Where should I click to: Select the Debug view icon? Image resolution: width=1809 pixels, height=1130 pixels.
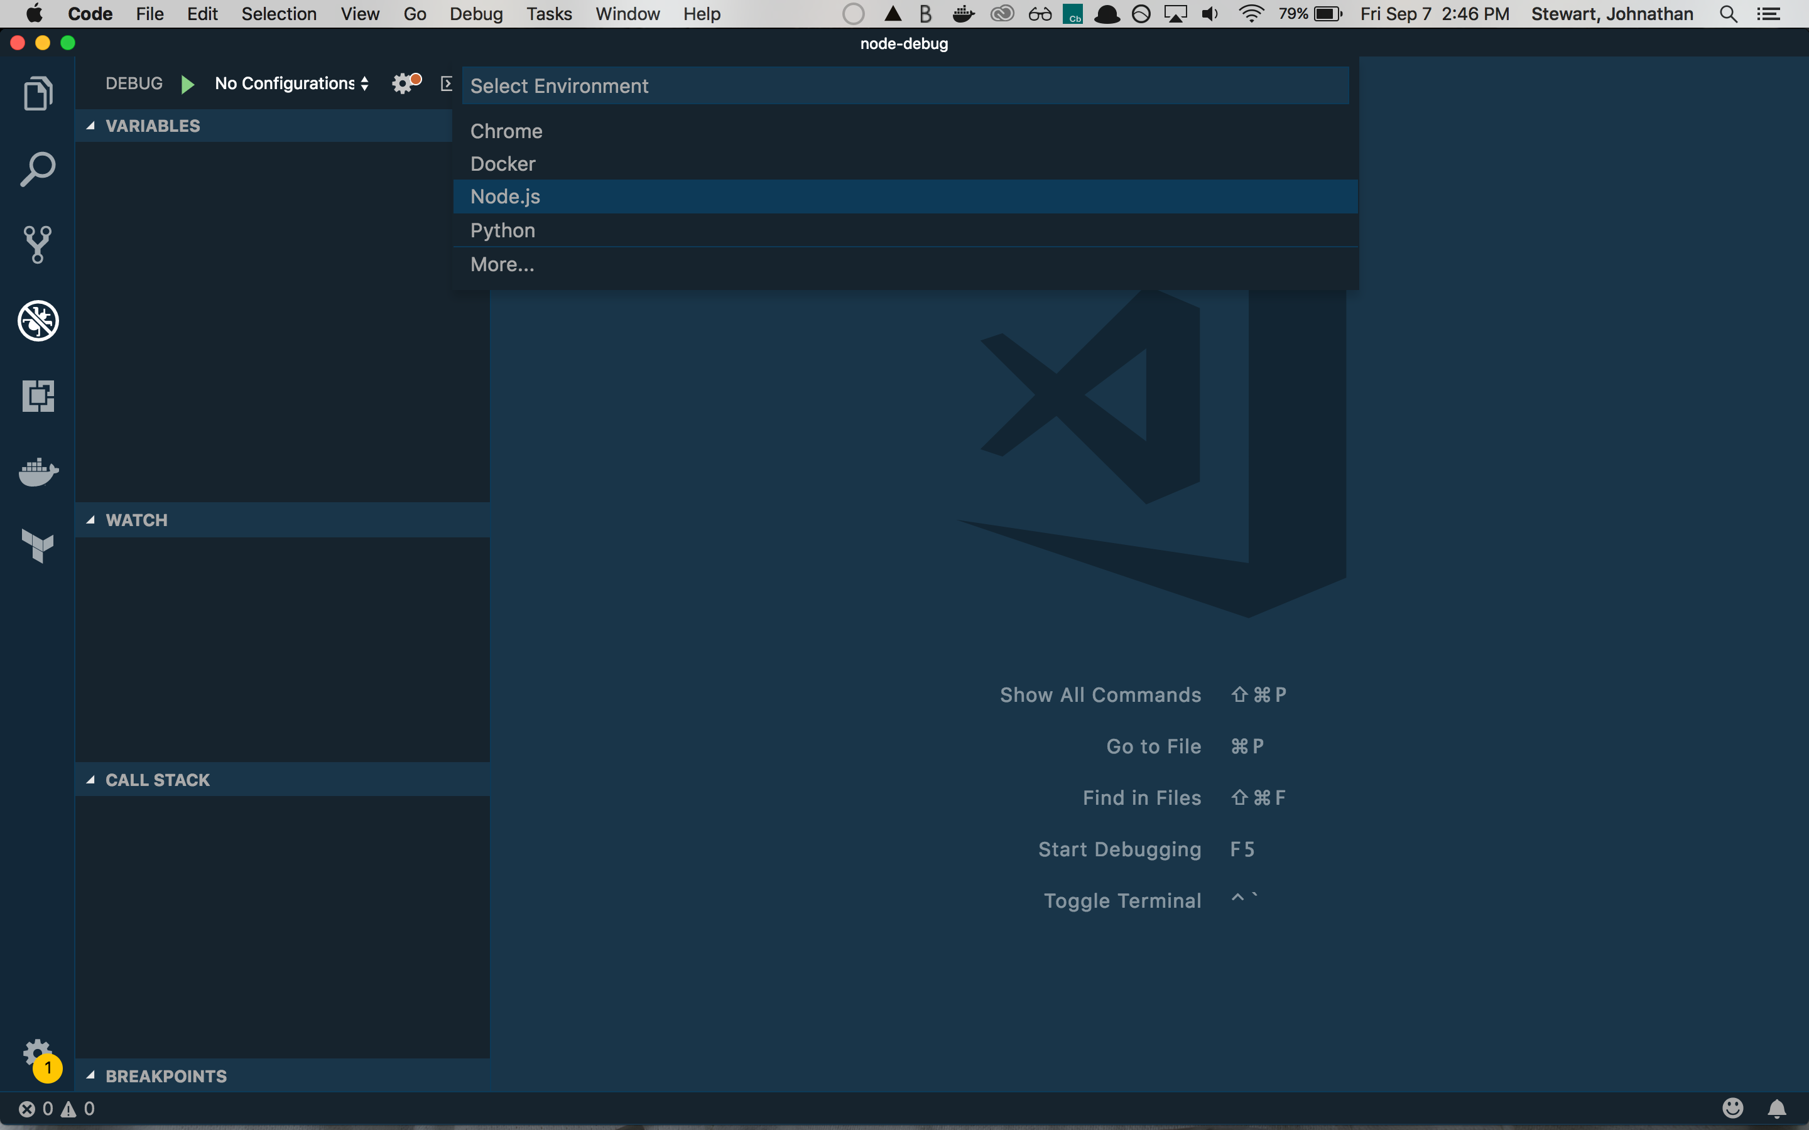[x=38, y=321]
